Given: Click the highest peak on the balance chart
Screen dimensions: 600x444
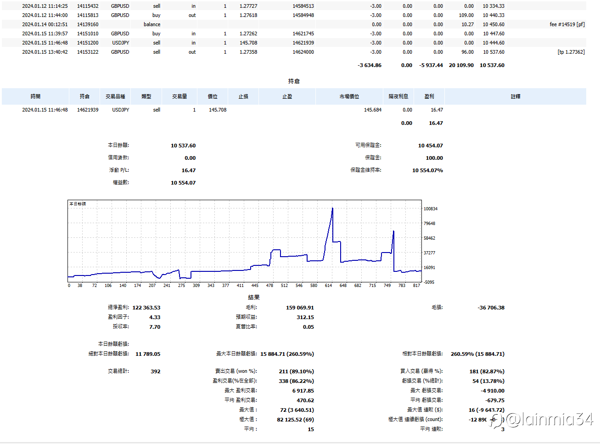Looking at the screenshot, I should click(x=332, y=209).
